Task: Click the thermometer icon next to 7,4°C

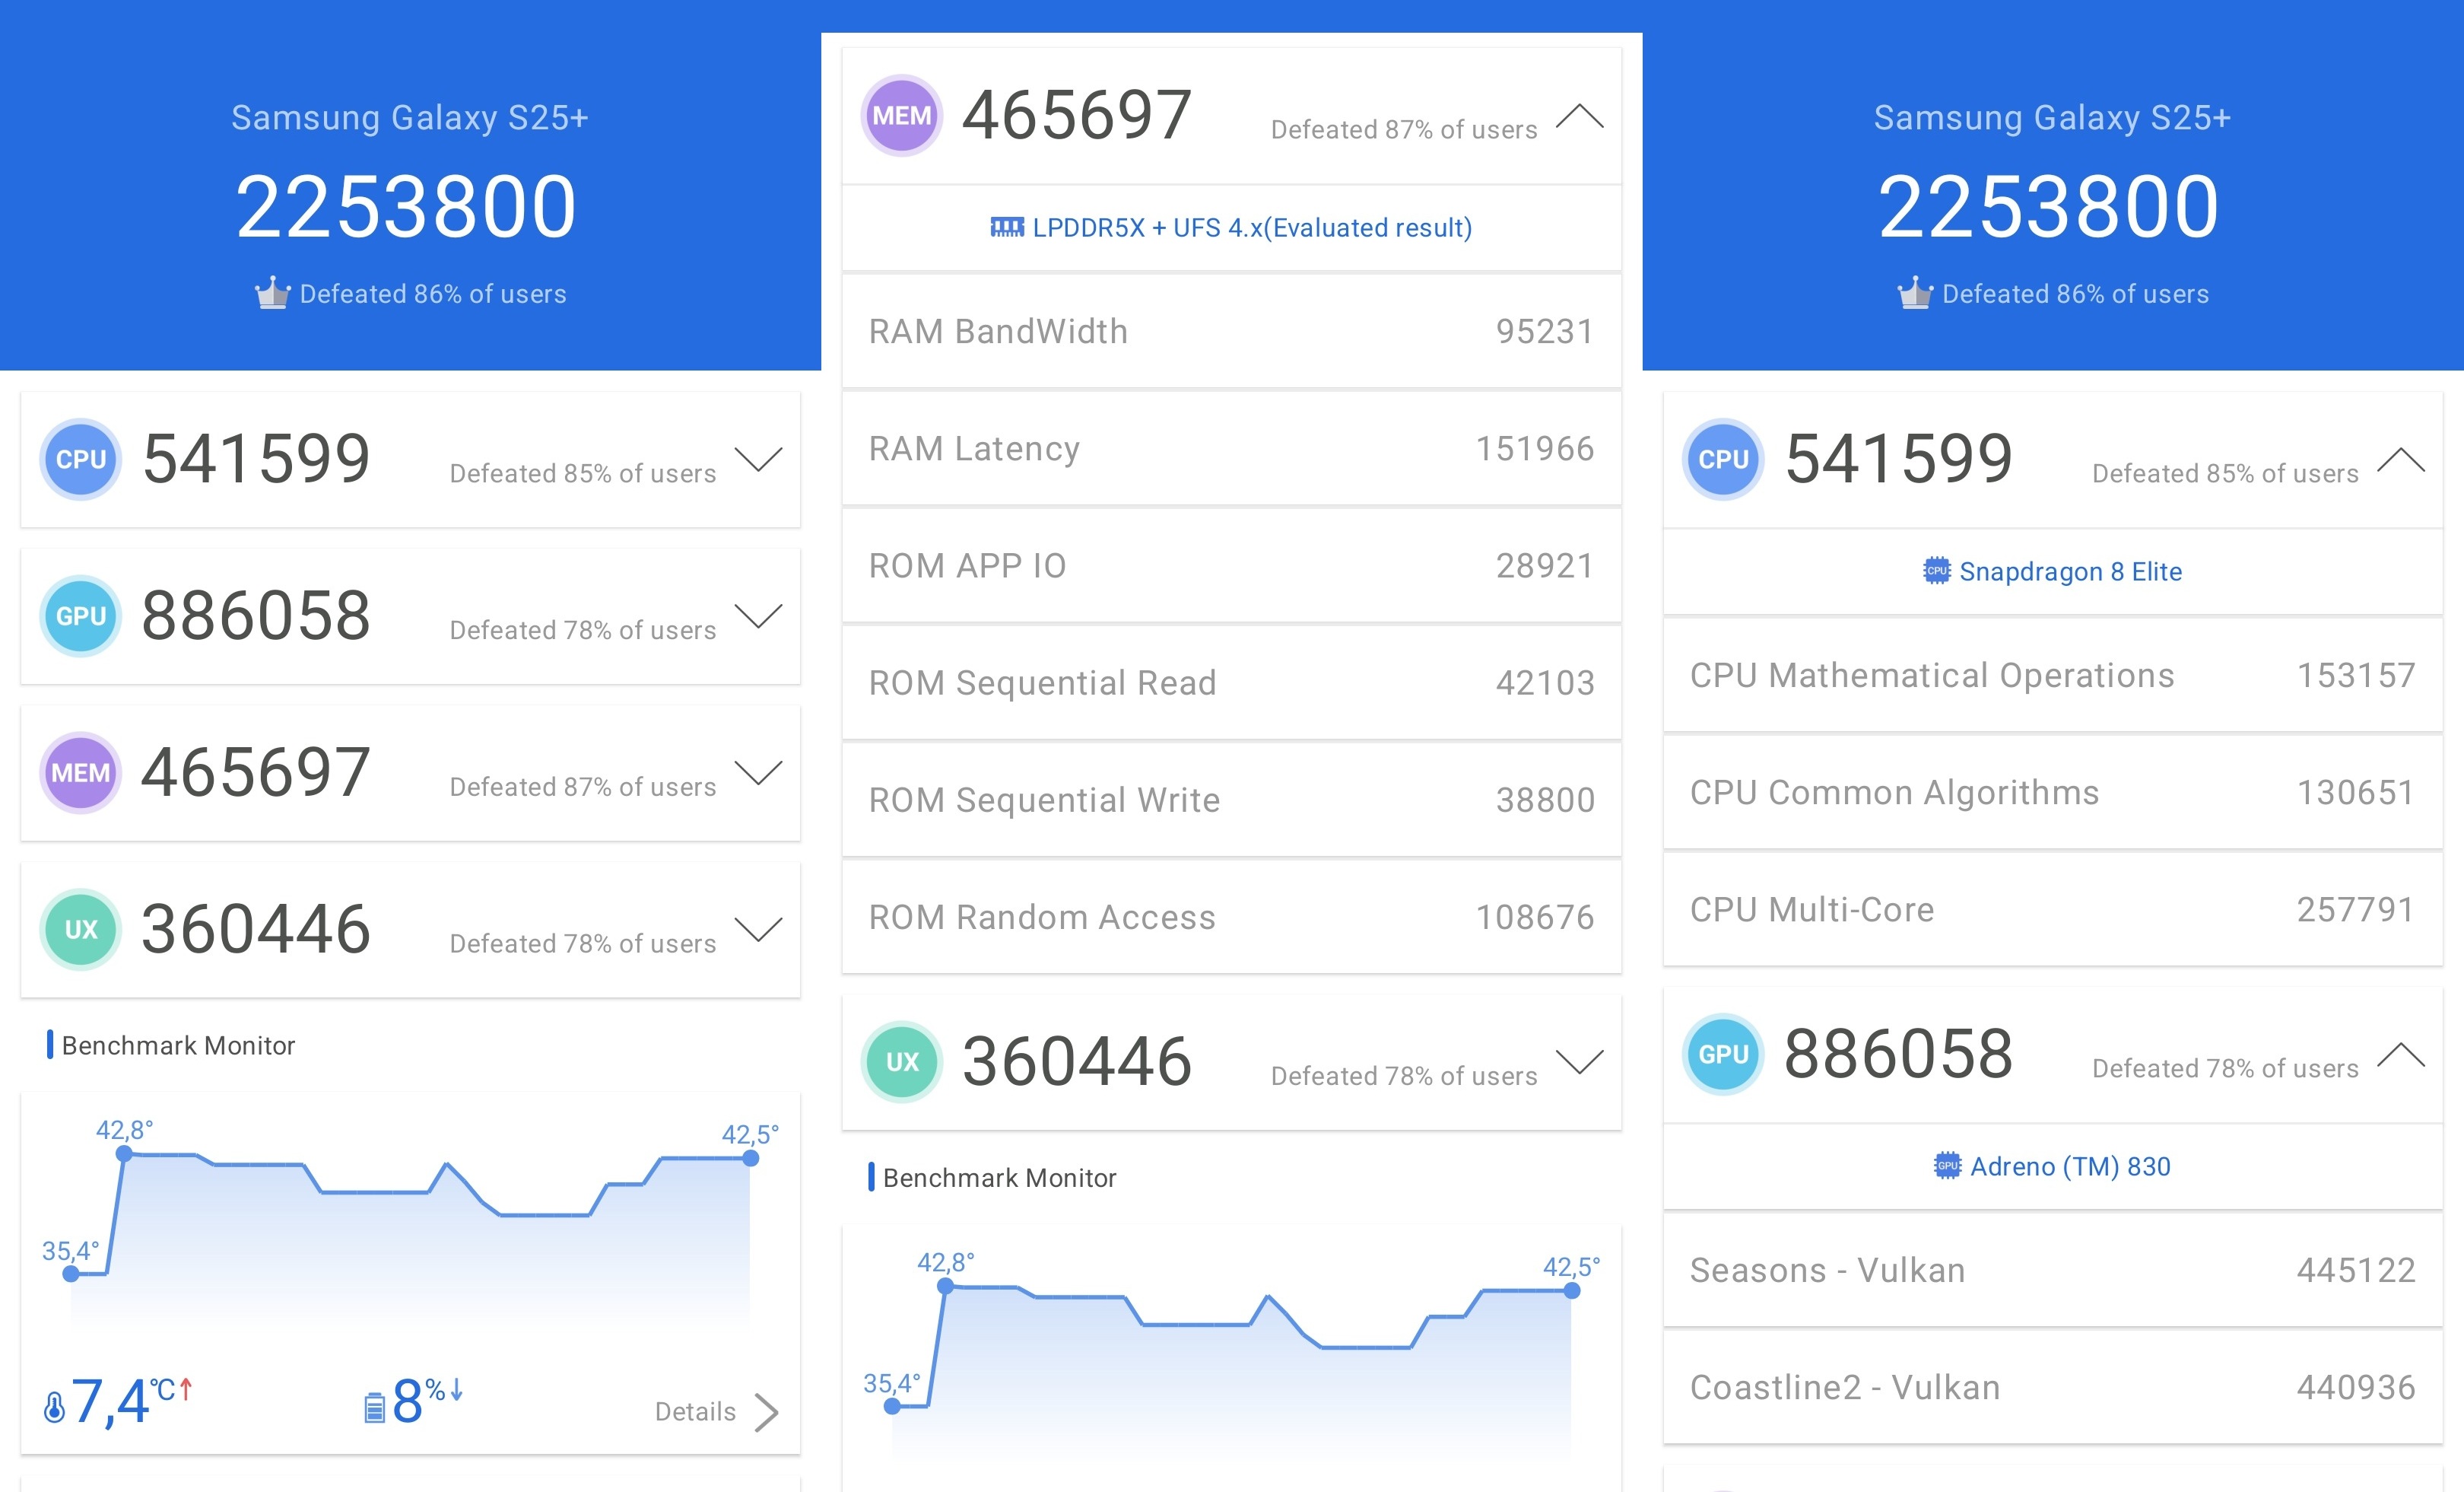Action: [x=54, y=1407]
